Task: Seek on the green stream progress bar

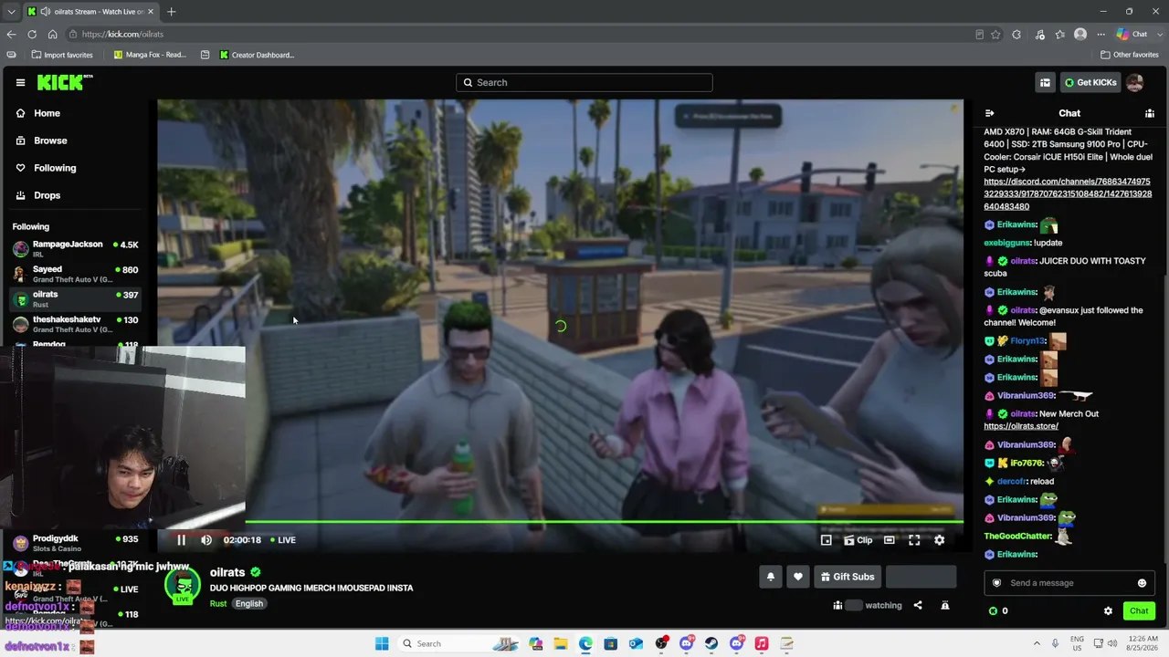Action: point(604,523)
